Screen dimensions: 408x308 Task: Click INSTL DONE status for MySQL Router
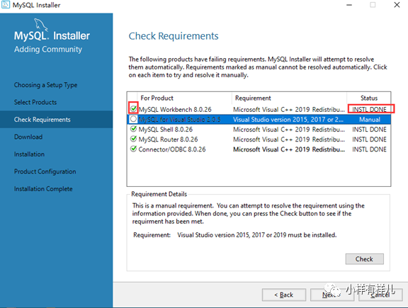point(369,139)
